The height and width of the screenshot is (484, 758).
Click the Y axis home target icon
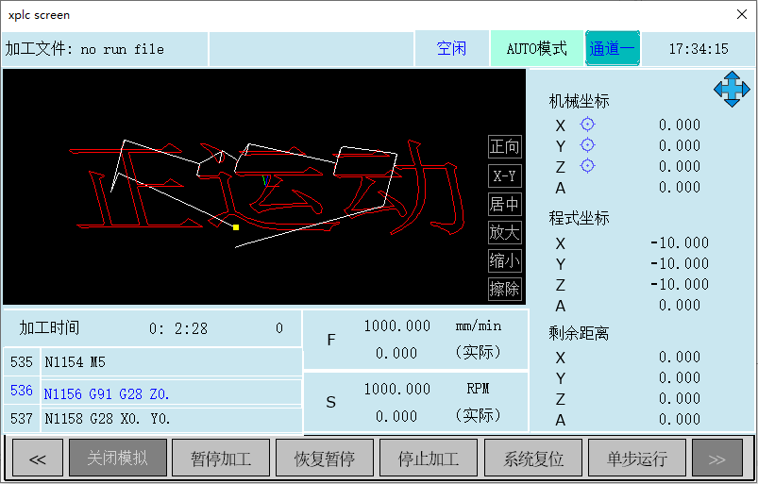587,145
